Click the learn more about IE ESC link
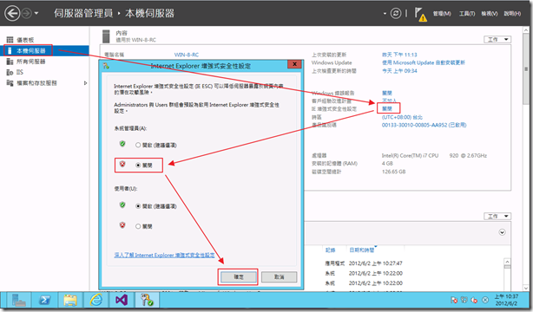The image size is (533, 312). point(164,255)
